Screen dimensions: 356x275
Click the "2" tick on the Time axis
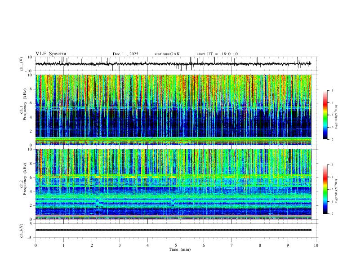coord(92,245)
